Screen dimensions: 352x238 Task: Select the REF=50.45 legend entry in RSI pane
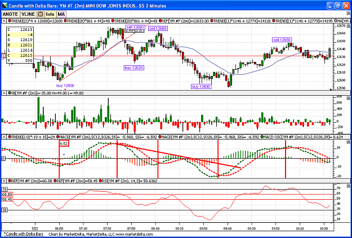coord(75,181)
